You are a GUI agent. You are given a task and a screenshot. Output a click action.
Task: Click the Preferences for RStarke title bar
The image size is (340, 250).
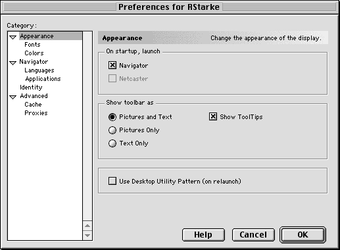point(169,7)
